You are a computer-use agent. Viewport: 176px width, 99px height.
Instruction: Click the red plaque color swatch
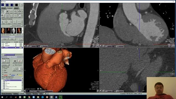(x=5, y=75)
